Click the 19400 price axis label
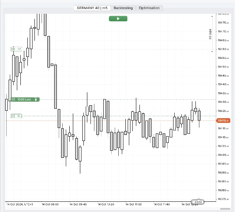The height and width of the screenshot is (212, 235). click(223, 155)
